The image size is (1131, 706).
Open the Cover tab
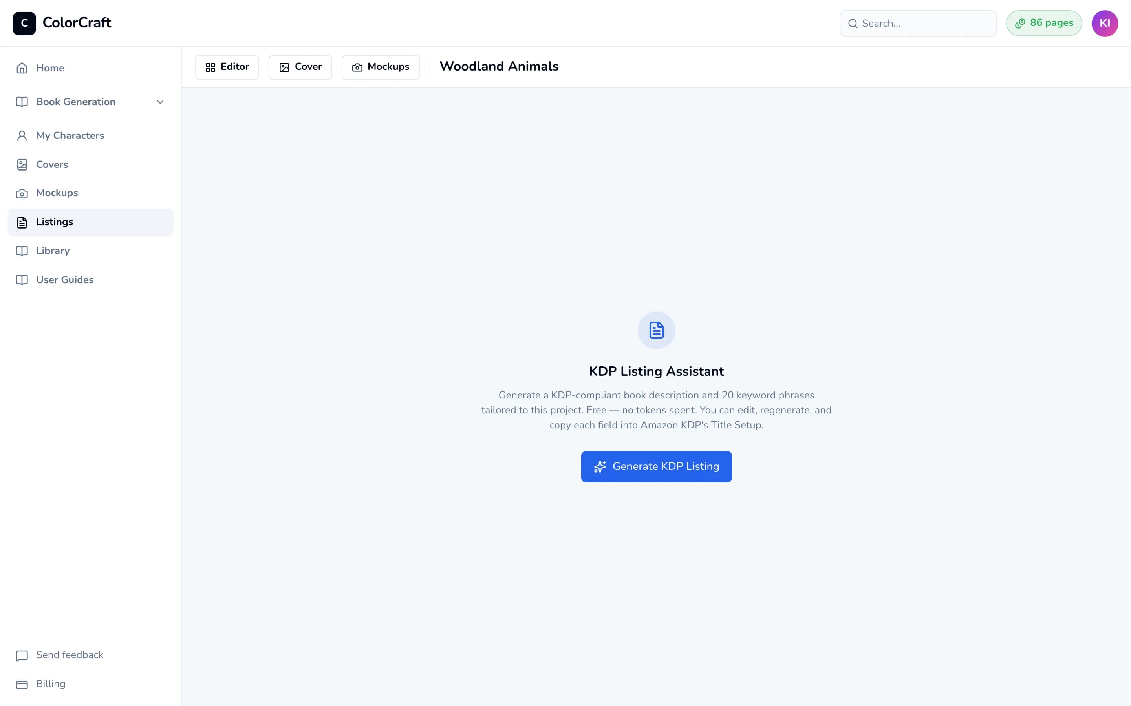(x=300, y=67)
